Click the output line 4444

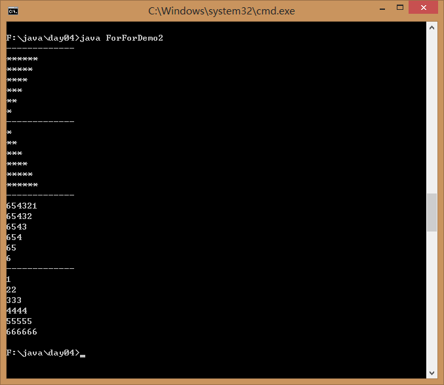coord(16,310)
